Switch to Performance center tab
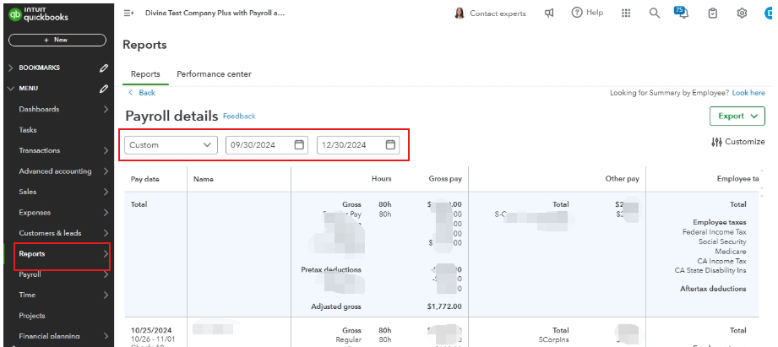Image resolution: width=778 pixels, height=347 pixels. point(214,74)
